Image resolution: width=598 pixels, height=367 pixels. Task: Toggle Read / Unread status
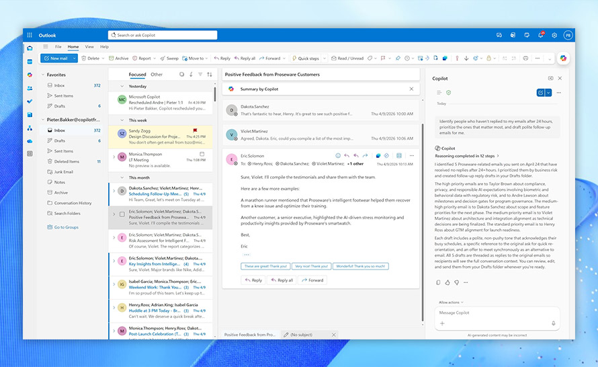pyautogui.click(x=347, y=58)
